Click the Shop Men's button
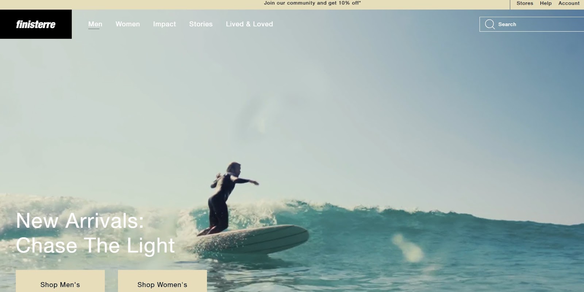The image size is (584, 292). pos(60,281)
